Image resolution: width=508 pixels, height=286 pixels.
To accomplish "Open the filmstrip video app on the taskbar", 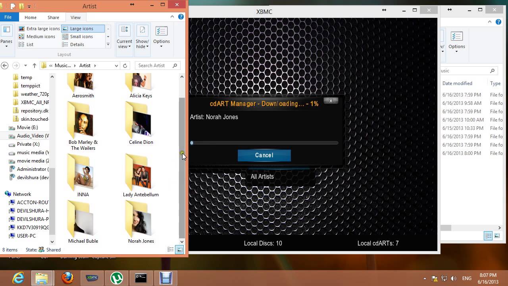I will tap(166, 278).
